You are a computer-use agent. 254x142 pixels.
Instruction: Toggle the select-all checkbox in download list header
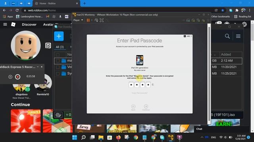tap(58, 54)
